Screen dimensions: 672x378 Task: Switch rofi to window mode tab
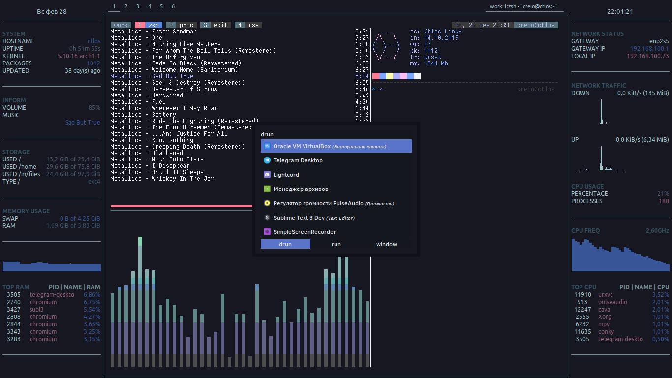tap(387, 244)
